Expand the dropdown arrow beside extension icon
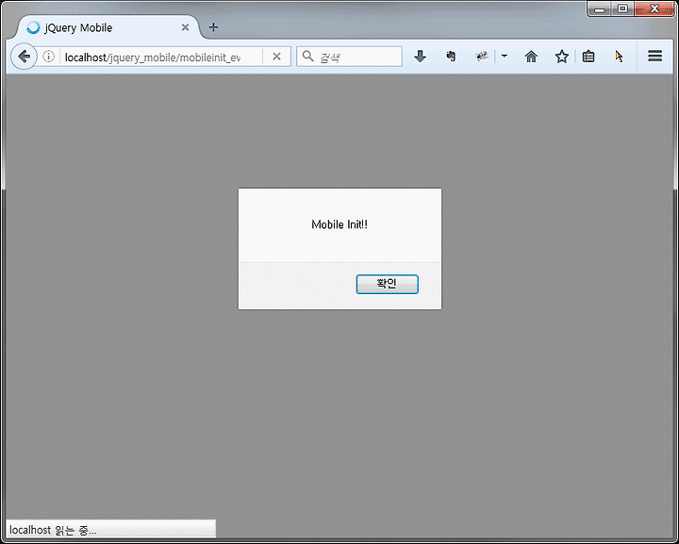The width and height of the screenshot is (679, 544). pyautogui.click(x=504, y=56)
